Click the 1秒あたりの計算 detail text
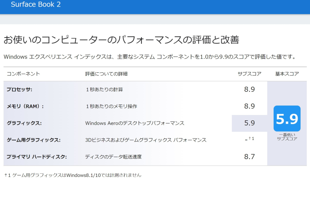The width and height of the screenshot is (310, 202). coord(104,89)
